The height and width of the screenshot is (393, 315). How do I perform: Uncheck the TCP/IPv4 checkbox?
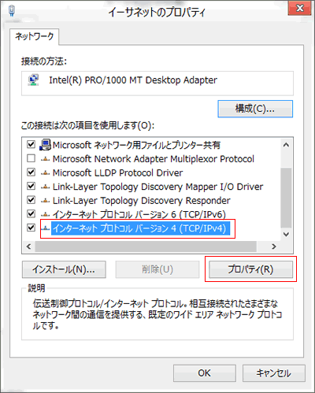click(x=31, y=228)
